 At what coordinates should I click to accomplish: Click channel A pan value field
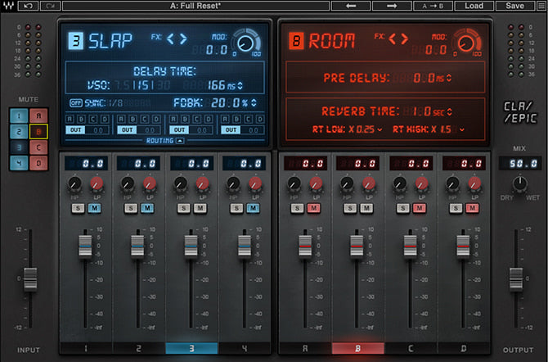(x=305, y=164)
